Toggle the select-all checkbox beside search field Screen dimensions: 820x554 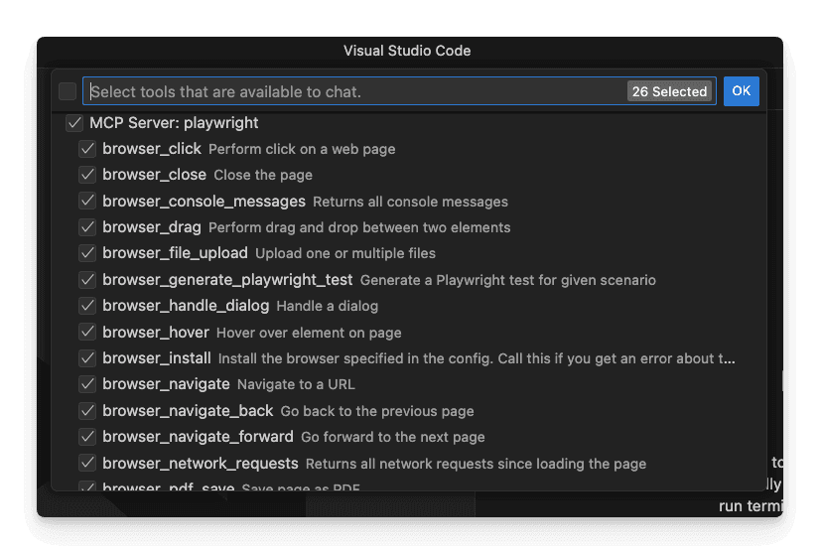68,91
